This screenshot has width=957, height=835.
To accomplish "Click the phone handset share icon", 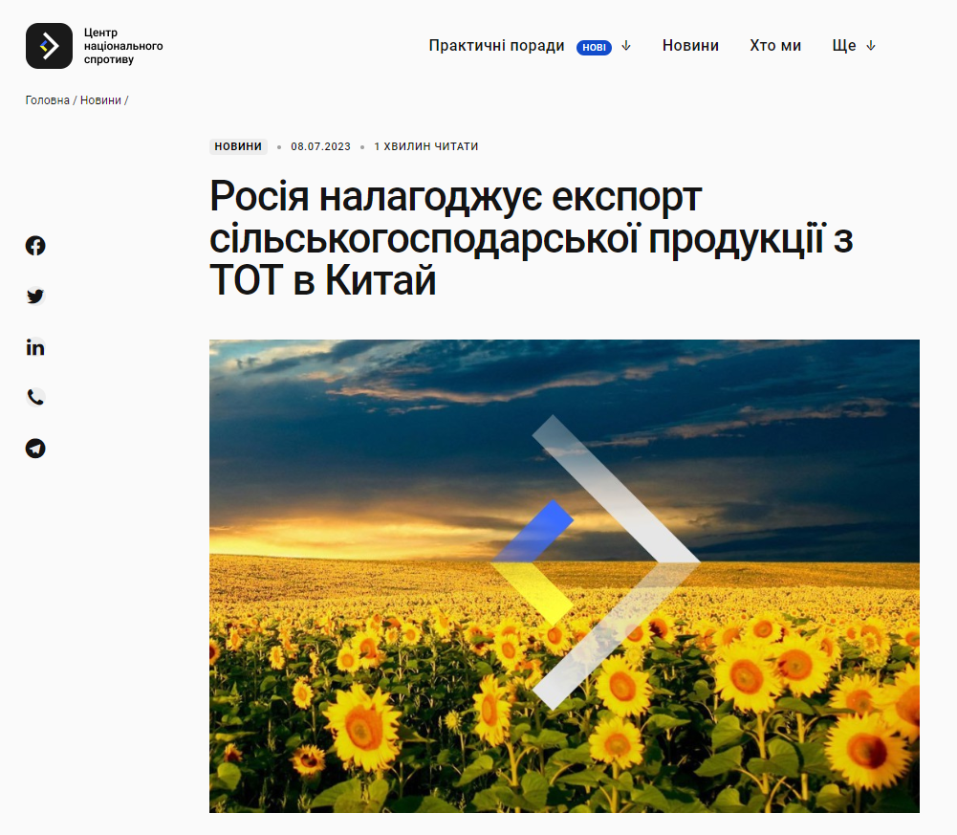I will coord(35,398).
